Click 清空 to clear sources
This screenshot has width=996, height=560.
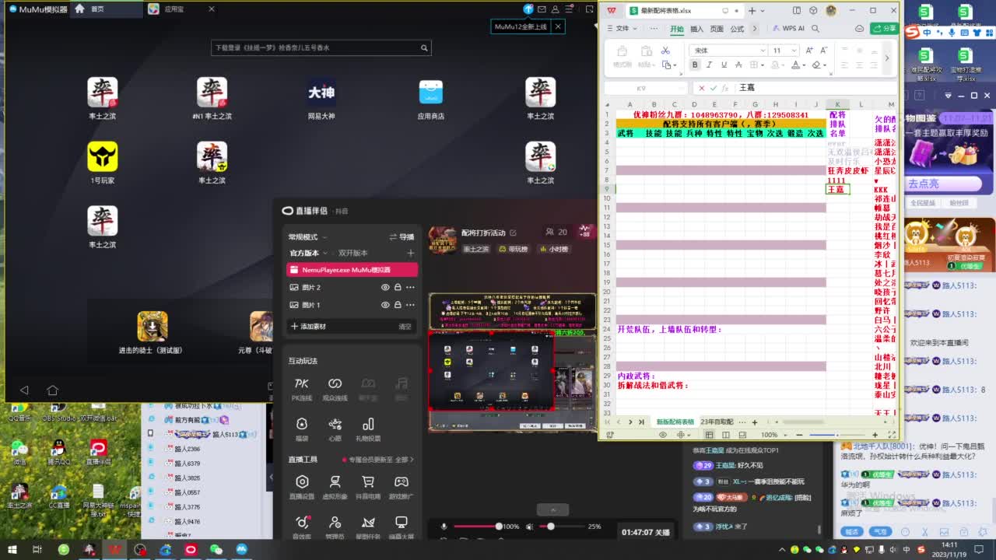(x=405, y=327)
